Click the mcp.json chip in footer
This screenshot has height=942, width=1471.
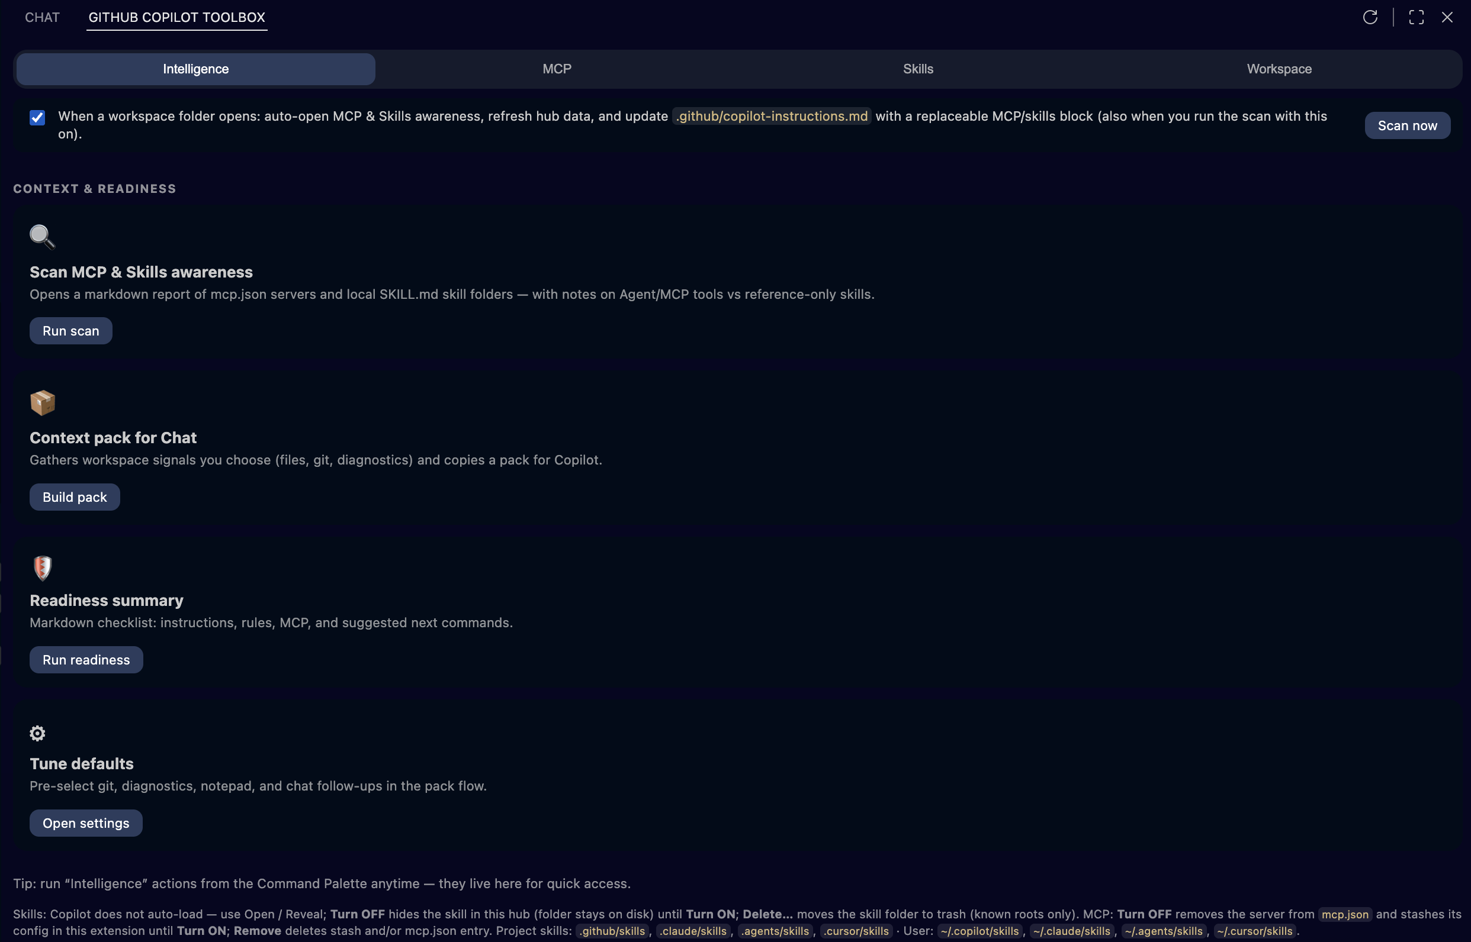click(1344, 914)
